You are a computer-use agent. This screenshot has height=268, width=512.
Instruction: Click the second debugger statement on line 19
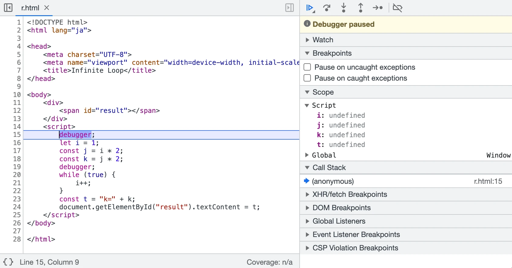coord(77,167)
